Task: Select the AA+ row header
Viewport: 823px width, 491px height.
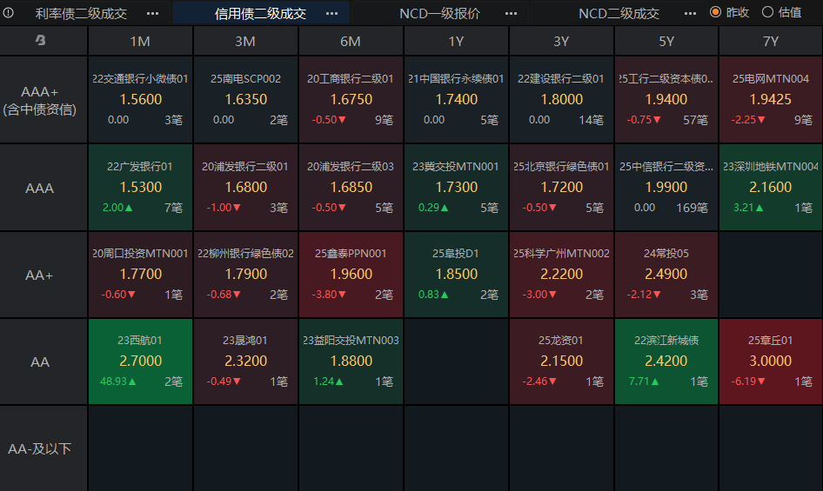Action: point(43,275)
